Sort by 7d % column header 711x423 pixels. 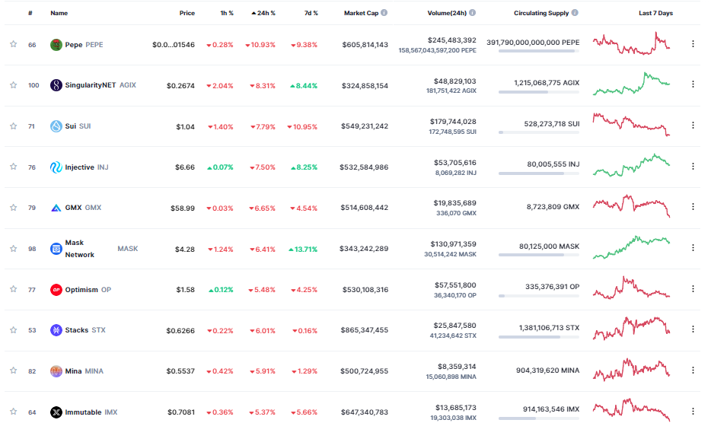[x=311, y=13]
